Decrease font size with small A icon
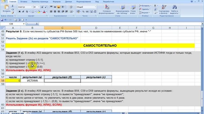Screen dimensions: 204x114 point(46,7)
